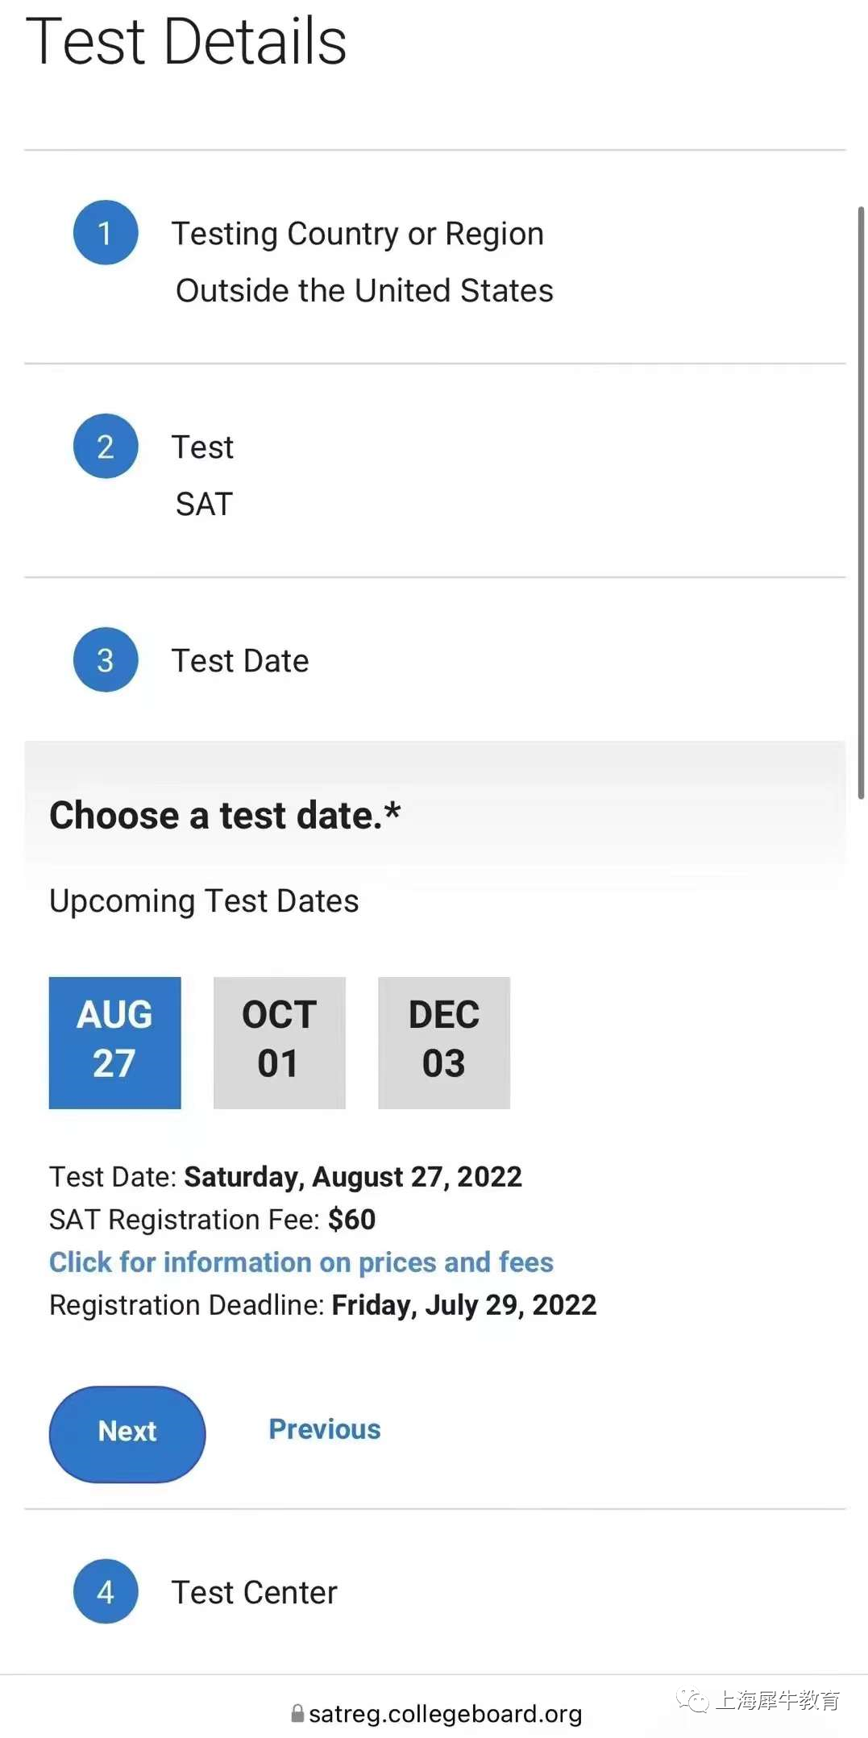Click the step 1 circle icon
Screen dimensions: 868x1738
106,233
